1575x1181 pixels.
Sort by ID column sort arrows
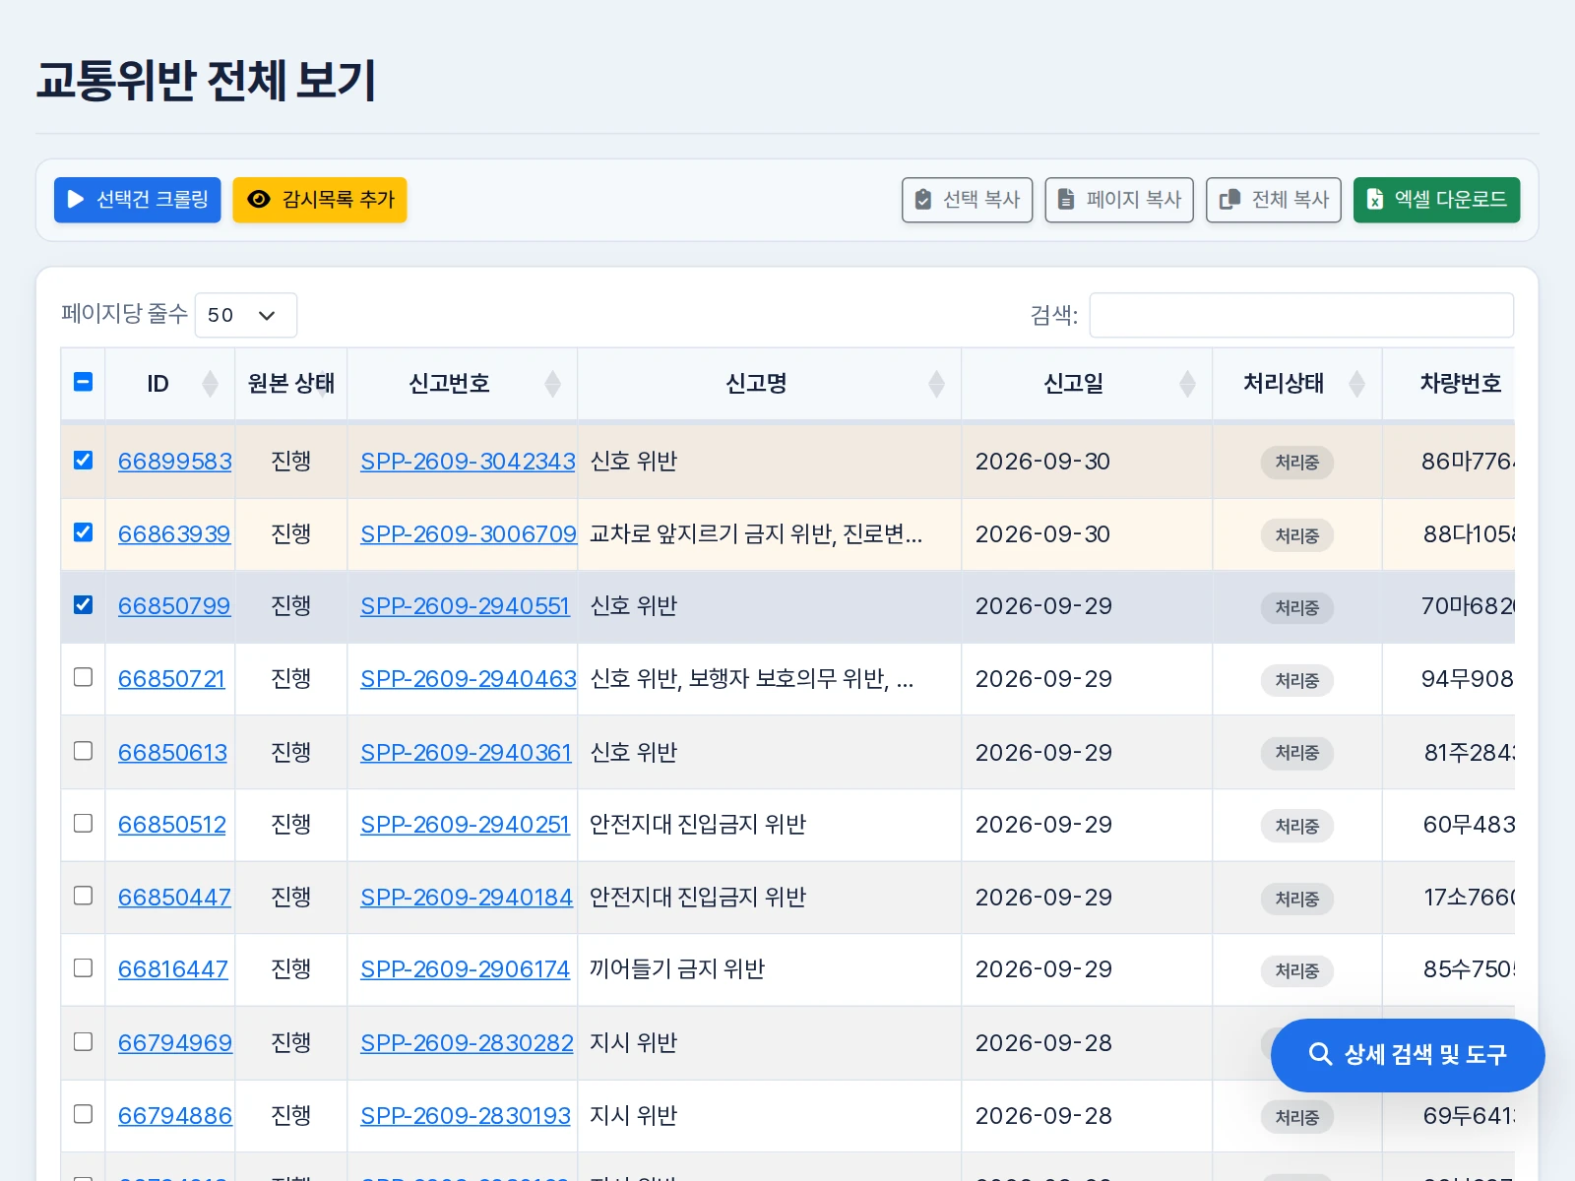(210, 384)
